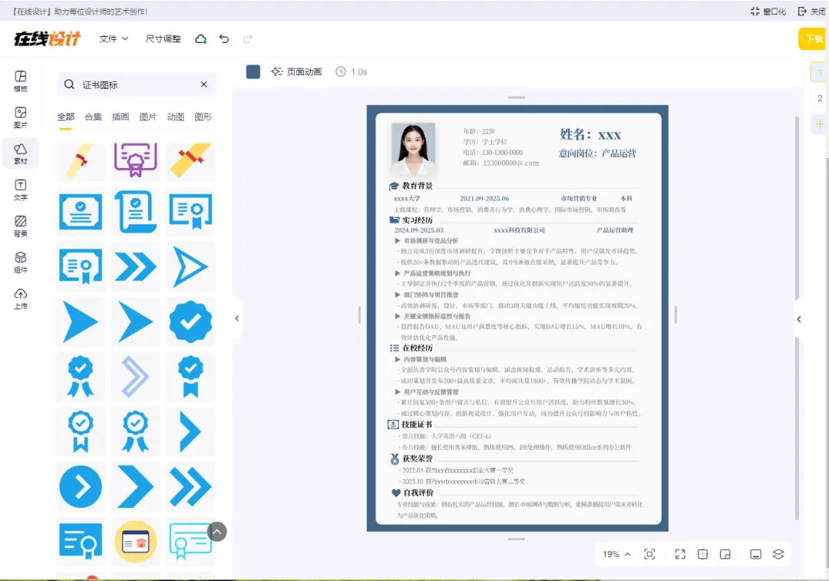The height and width of the screenshot is (581, 829).
Task: Clear the 证书图标 search text
Action: coord(203,84)
